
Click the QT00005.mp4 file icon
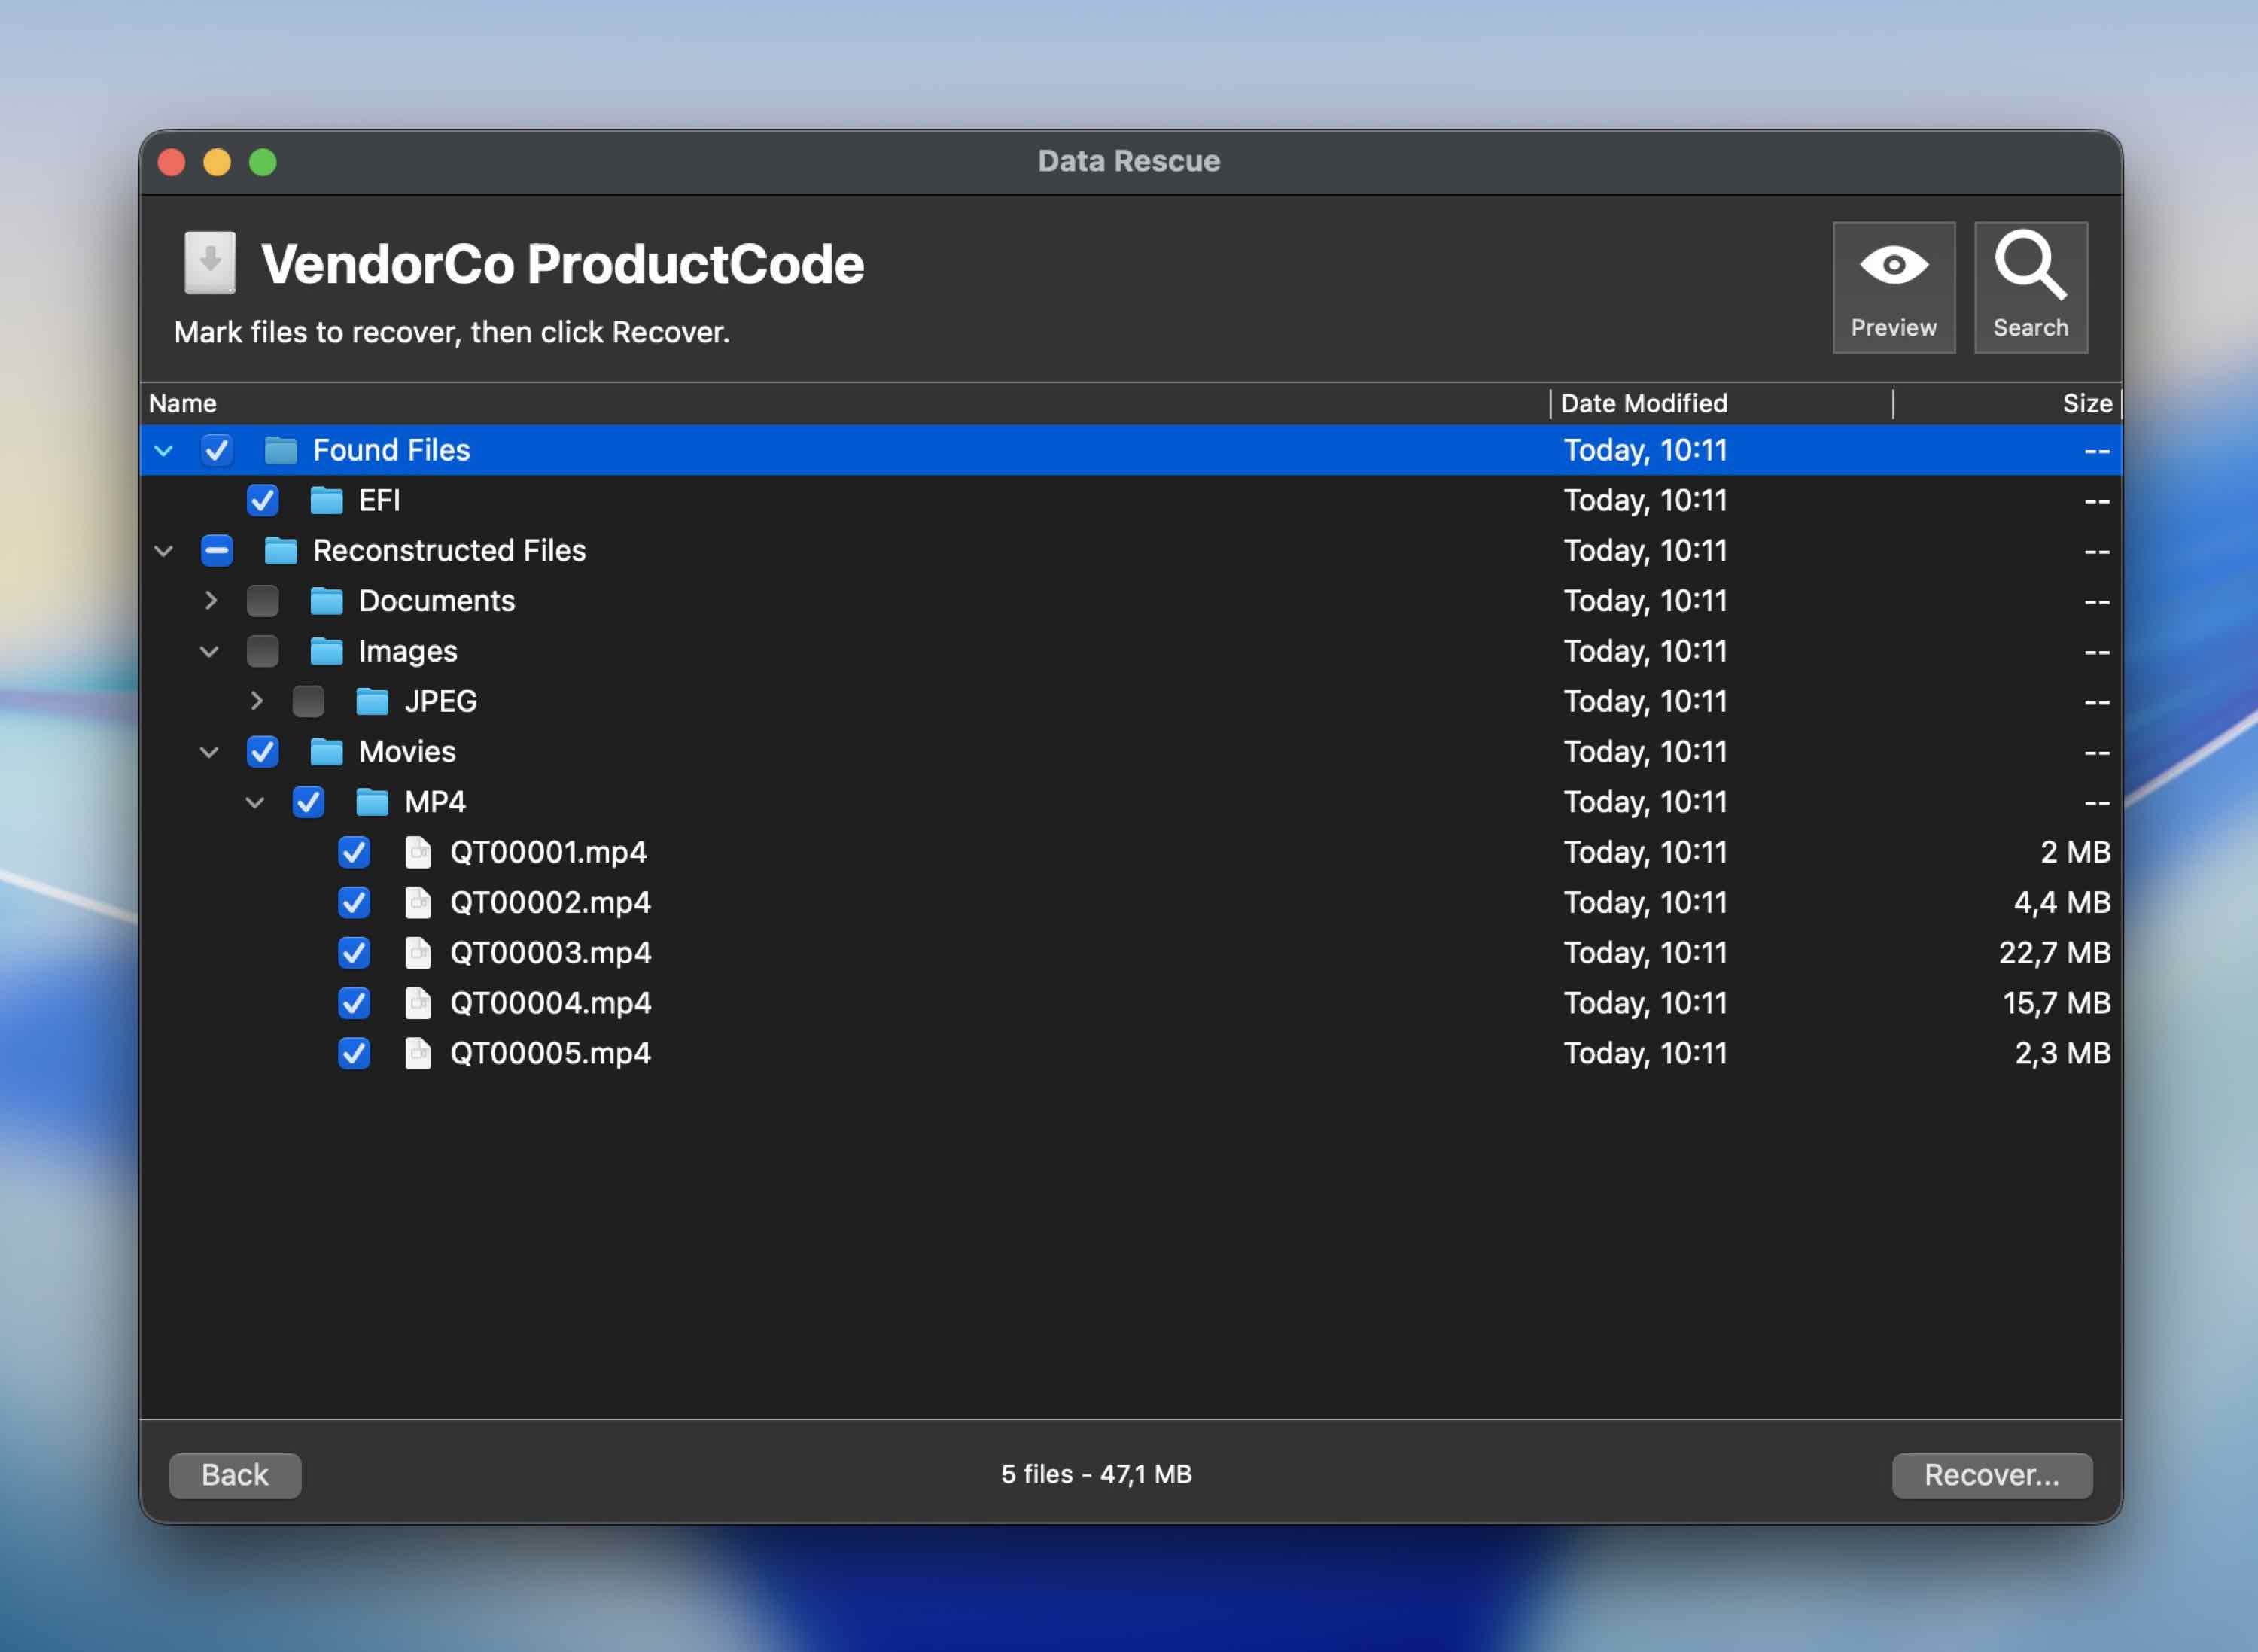(x=418, y=1053)
